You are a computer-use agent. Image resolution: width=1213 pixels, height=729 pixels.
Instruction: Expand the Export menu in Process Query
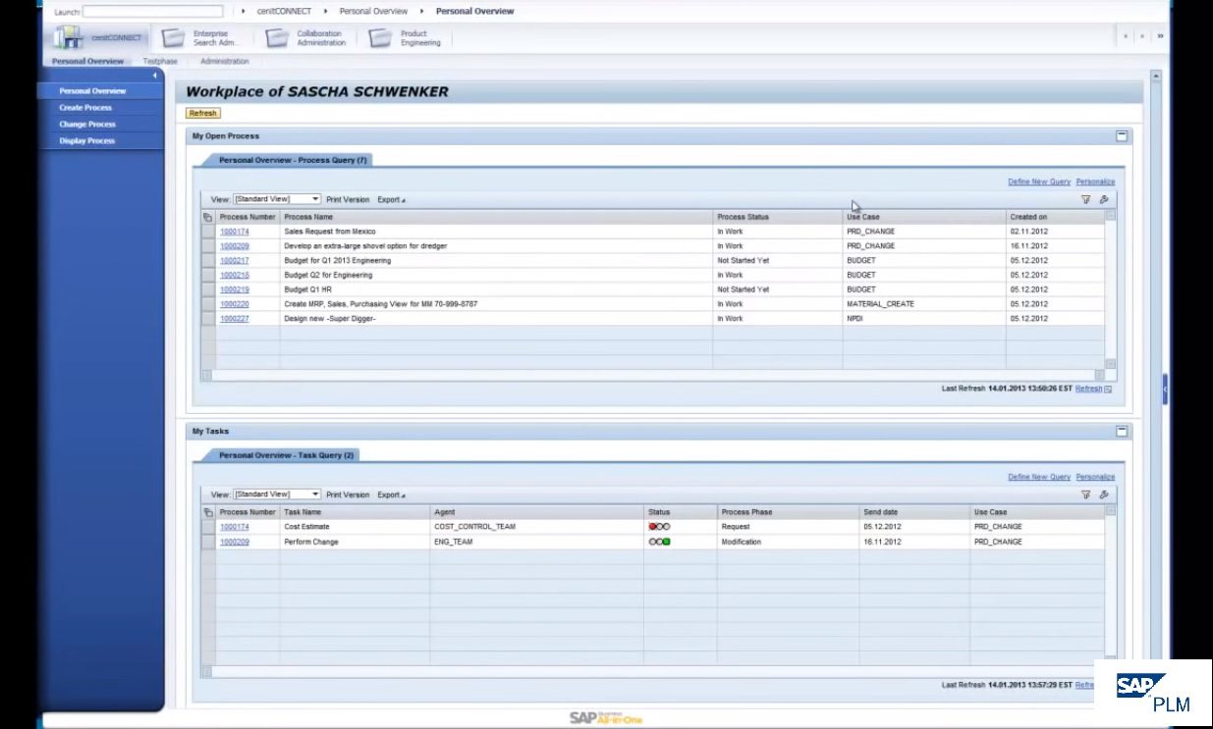tap(390, 199)
